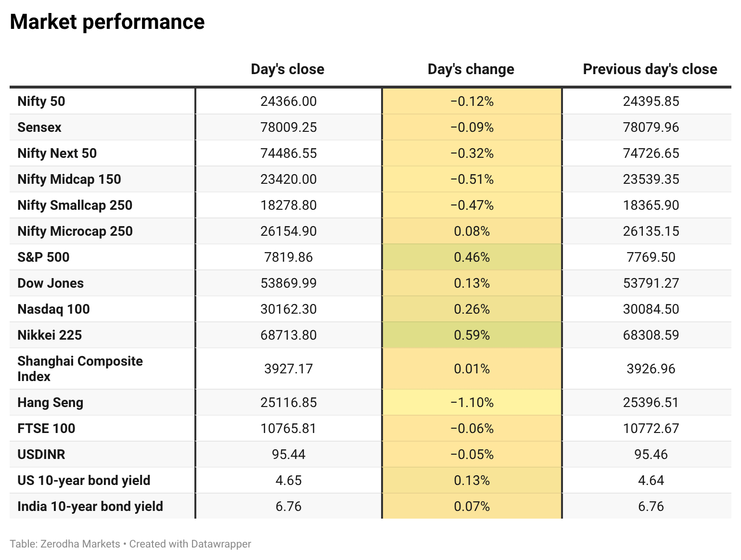The height and width of the screenshot is (560, 741).
Task: Click Nikkei 225's 0.59% change cell
Action: click(x=472, y=335)
